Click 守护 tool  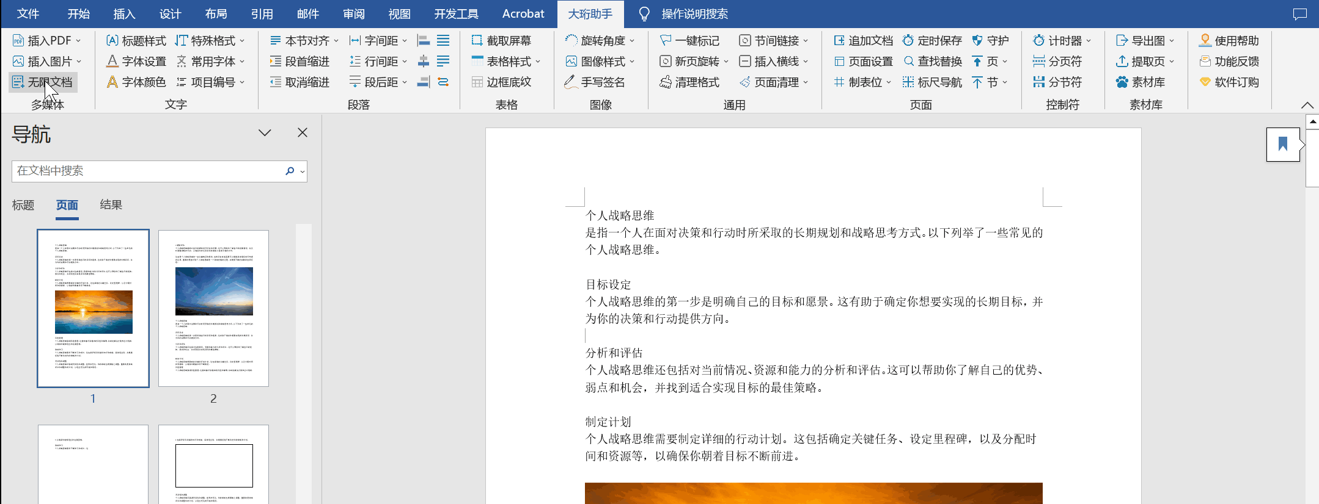click(990, 41)
